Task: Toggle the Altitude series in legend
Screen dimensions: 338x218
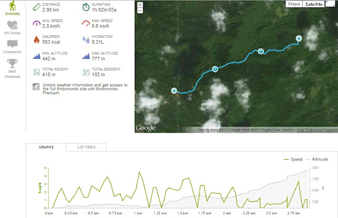Action: [x=317, y=160]
